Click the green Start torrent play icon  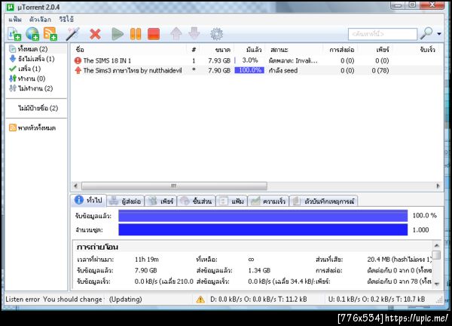118,34
